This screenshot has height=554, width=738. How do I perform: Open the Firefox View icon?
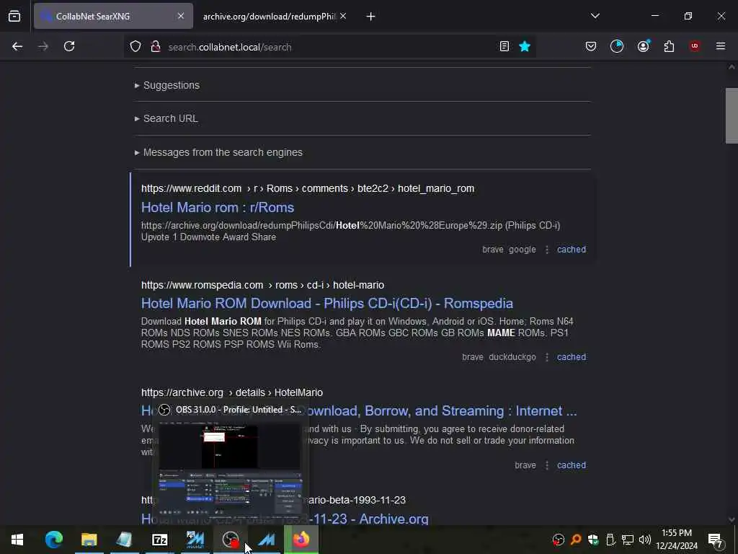point(14,16)
